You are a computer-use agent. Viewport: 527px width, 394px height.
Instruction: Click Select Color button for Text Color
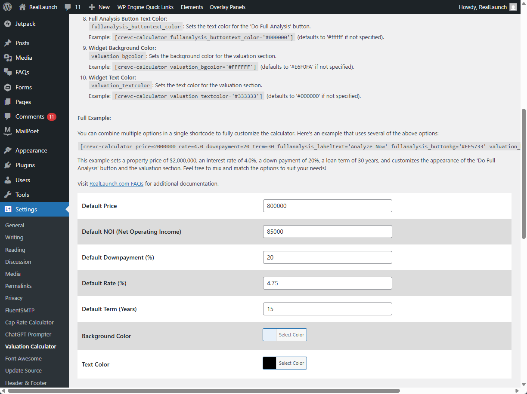[291, 363]
